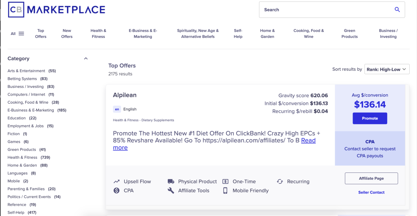
Task: Click the 'Contact seller to request CPA payouts' text
Action: click(370, 152)
